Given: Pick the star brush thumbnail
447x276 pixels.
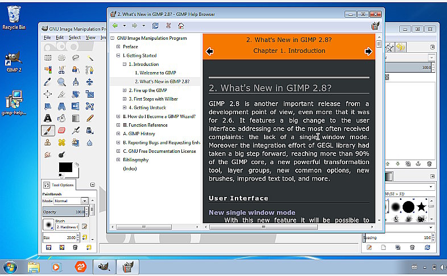Looking at the screenshot, I should coord(421,207).
